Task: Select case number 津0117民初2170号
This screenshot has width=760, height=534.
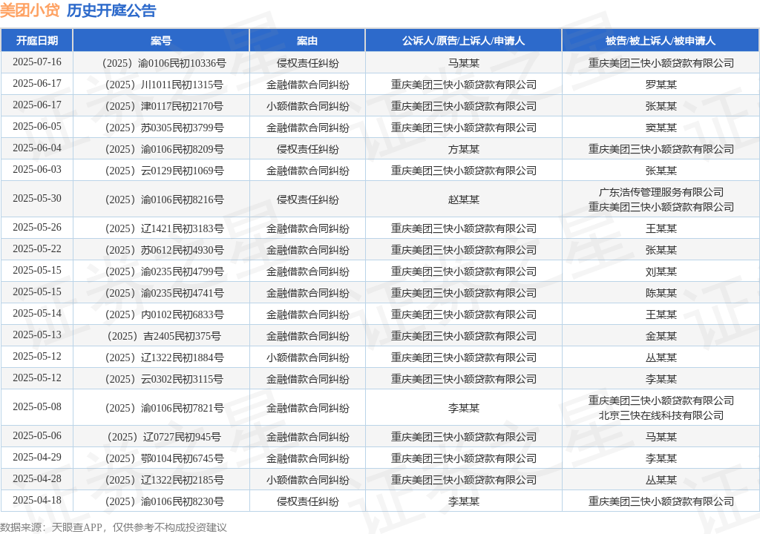Action: tap(164, 106)
